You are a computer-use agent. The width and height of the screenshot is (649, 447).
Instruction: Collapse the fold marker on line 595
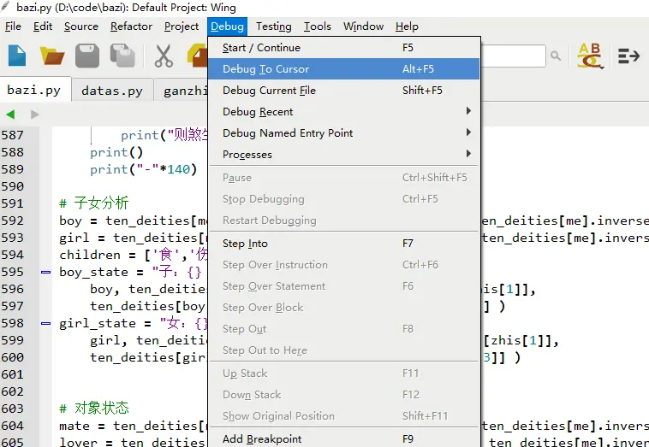pyautogui.click(x=45, y=273)
